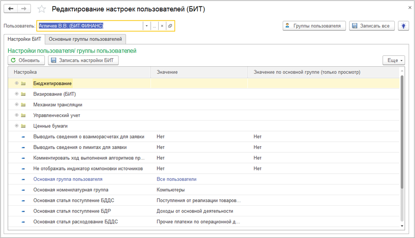Expand the Визирование (БИТ) group
The height and width of the screenshot is (238, 415).
(17, 94)
